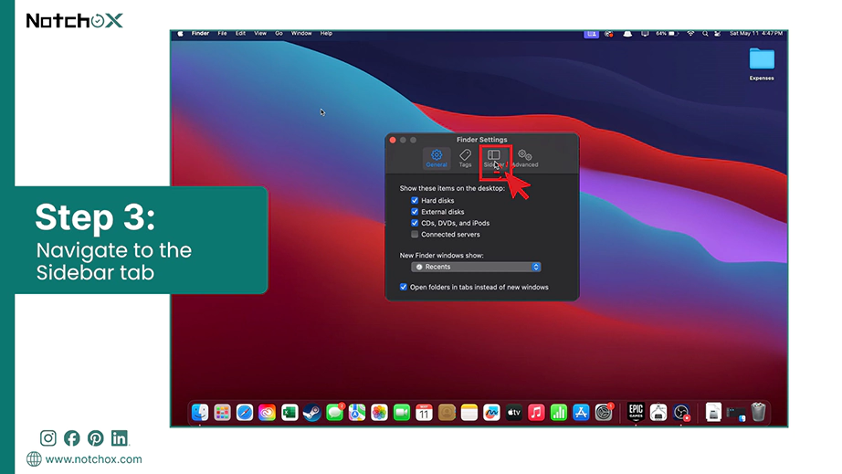Image resolution: width=842 pixels, height=474 pixels.
Task: Open Finder from the Dock
Action: point(200,412)
